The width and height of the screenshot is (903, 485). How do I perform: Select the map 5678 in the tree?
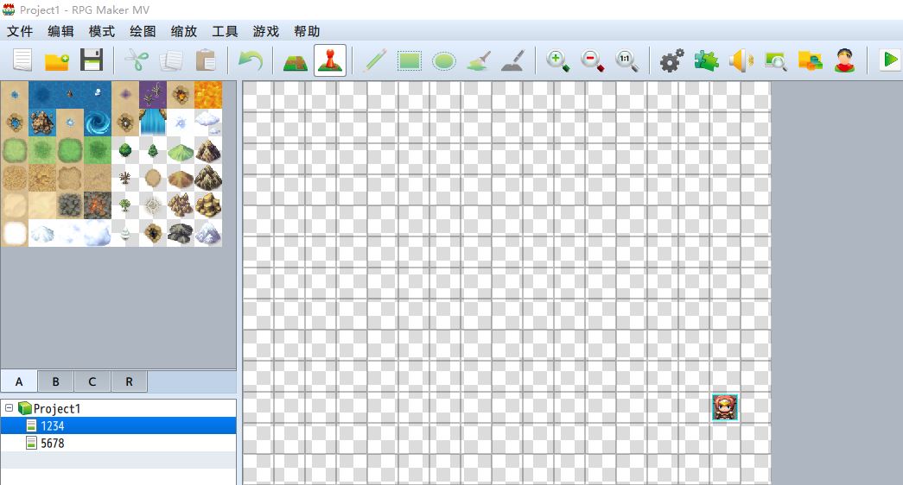pos(52,444)
